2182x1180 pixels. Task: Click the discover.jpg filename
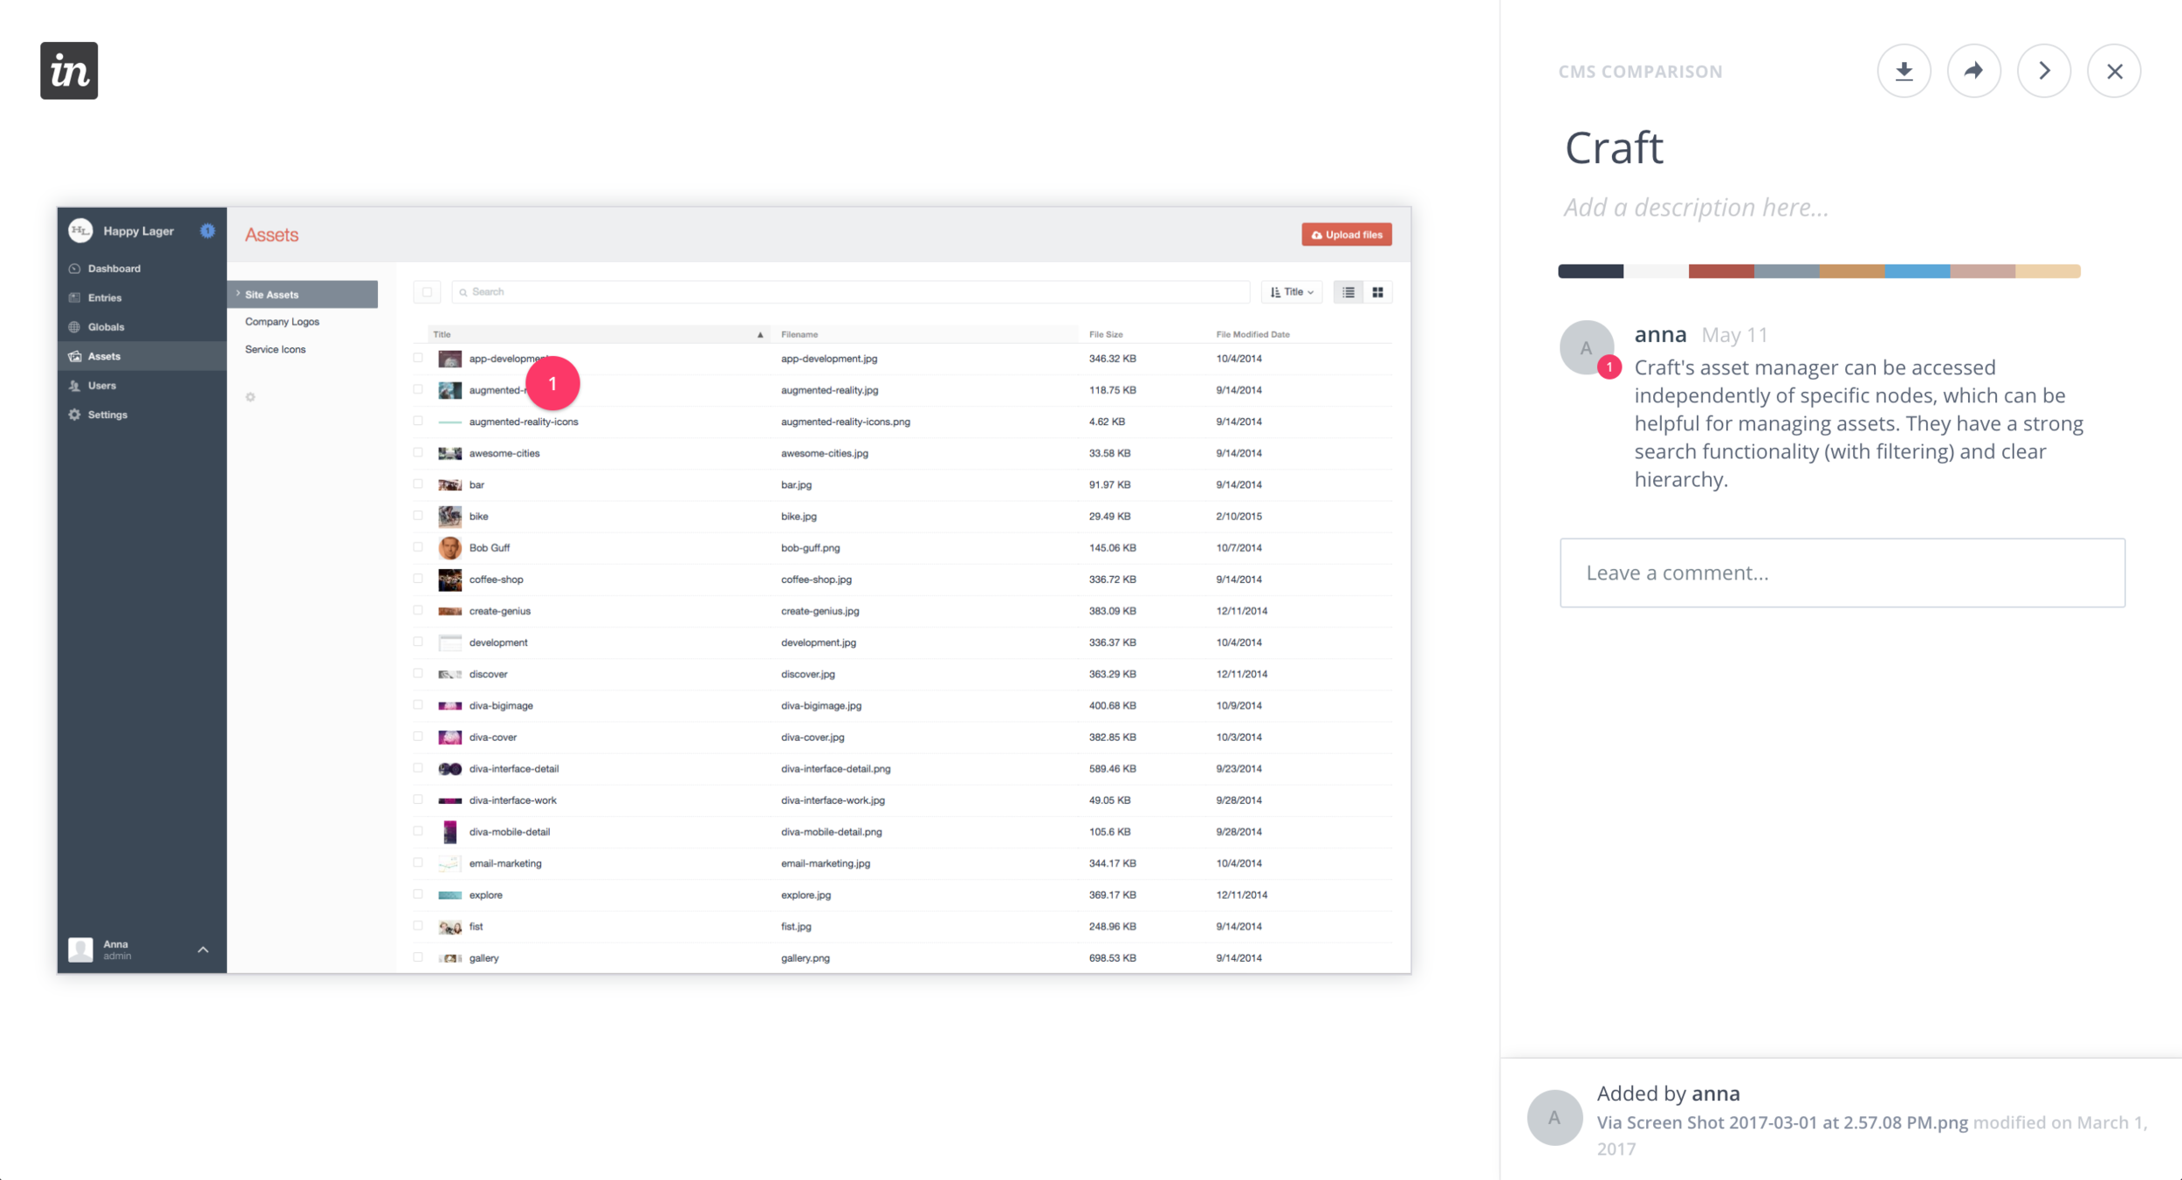coord(807,674)
